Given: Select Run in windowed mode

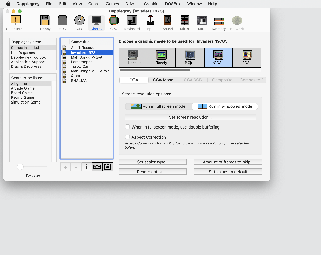Looking at the screenshot, I should coord(225,106).
